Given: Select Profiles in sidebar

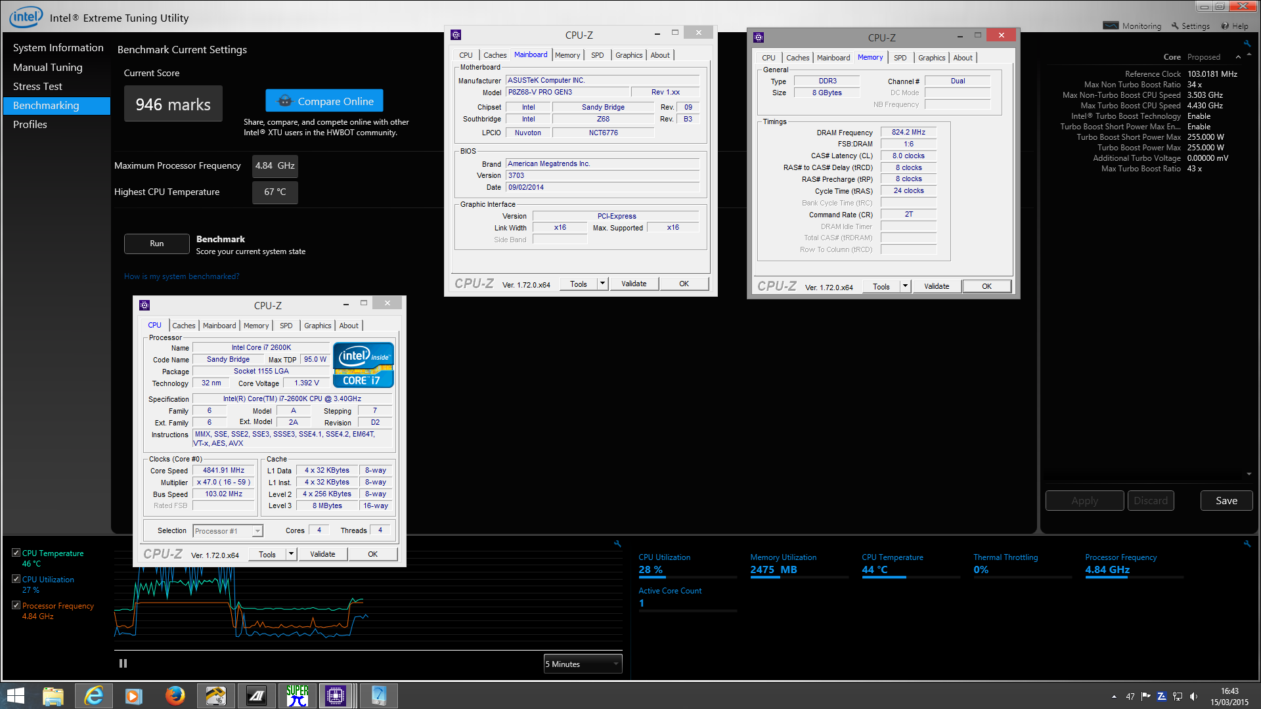Looking at the screenshot, I should [30, 125].
